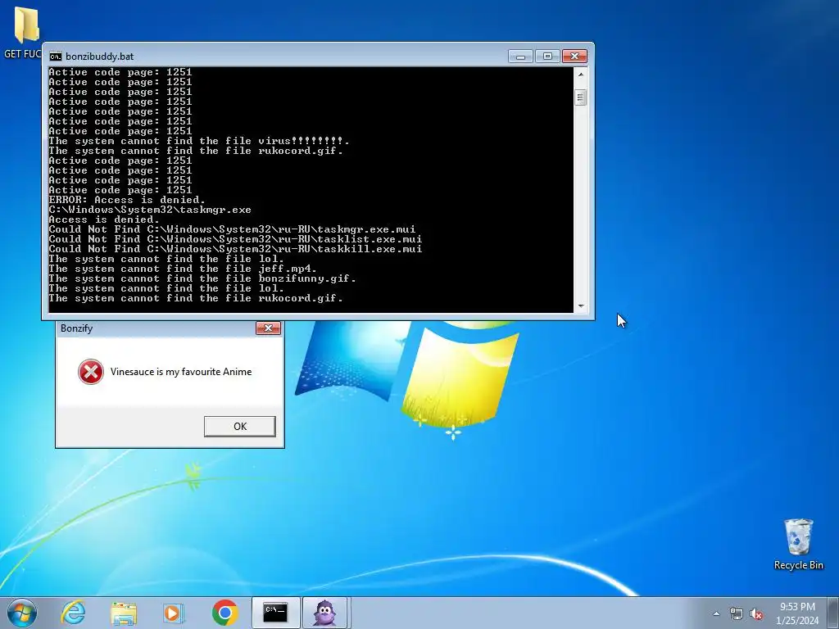Click the C:\Windows\System32\taskmgr.exe line

[150, 210]
